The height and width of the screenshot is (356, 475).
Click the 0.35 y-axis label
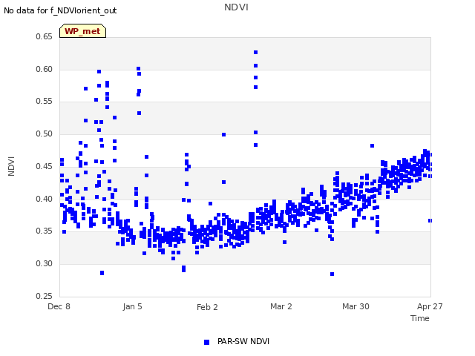tap(44, 231)
